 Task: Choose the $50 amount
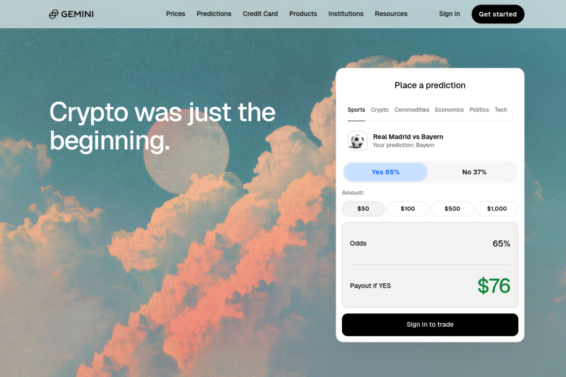[x=363, y=209]
